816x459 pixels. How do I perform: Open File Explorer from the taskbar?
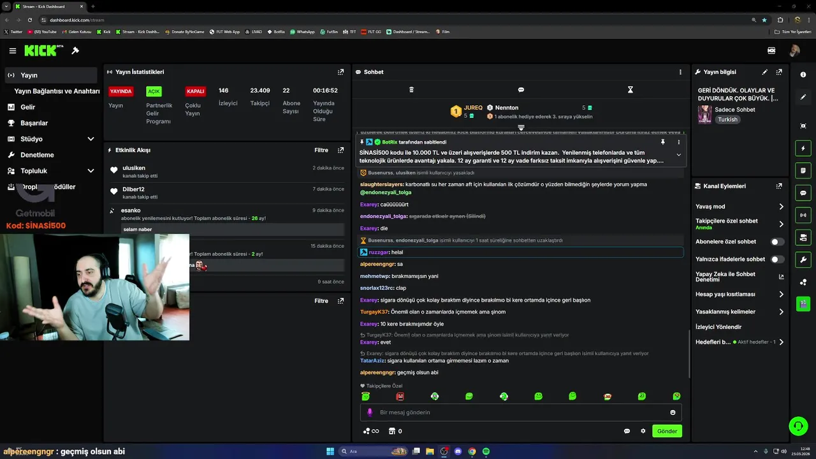430,451
